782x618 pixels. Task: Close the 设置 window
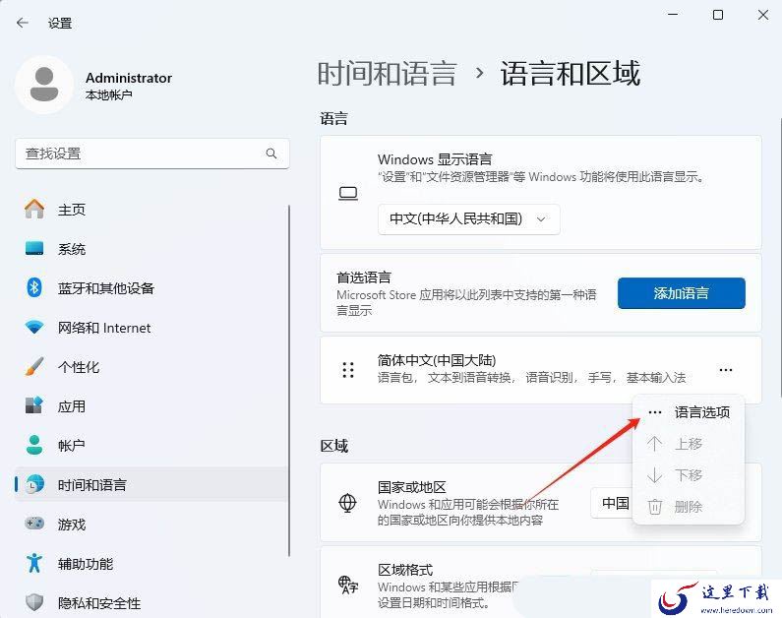(x=763, y=15)
